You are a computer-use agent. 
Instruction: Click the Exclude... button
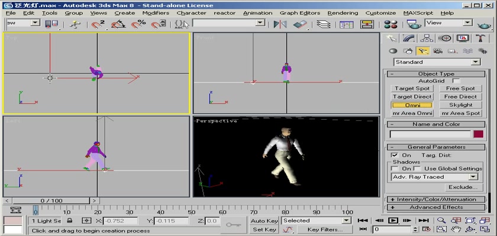pyautogui.click(x=462, y=187)
